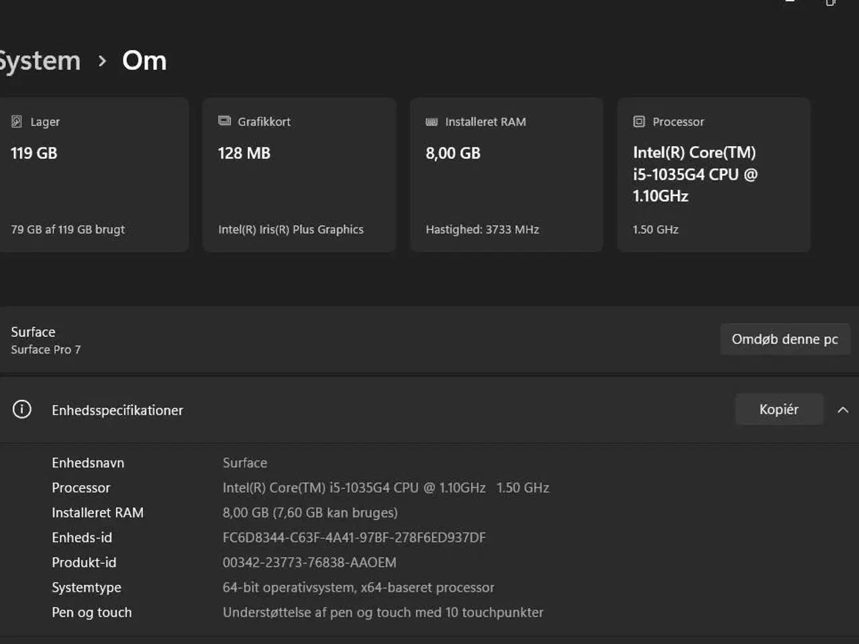Click the Kopiér button

click(779, 409)
